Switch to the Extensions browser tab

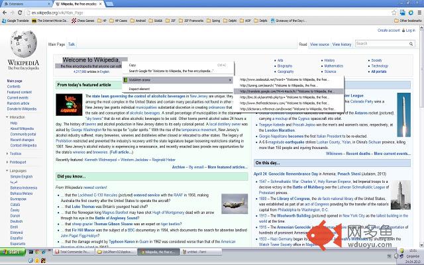tap(20, 3)
